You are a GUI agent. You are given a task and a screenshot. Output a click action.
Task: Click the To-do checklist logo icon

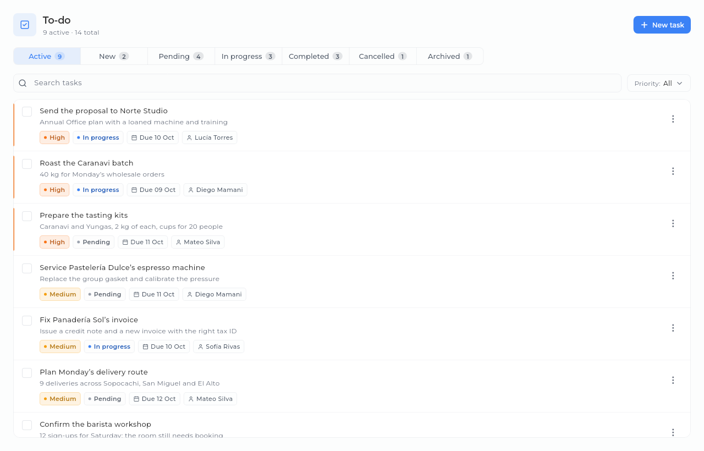25,25
